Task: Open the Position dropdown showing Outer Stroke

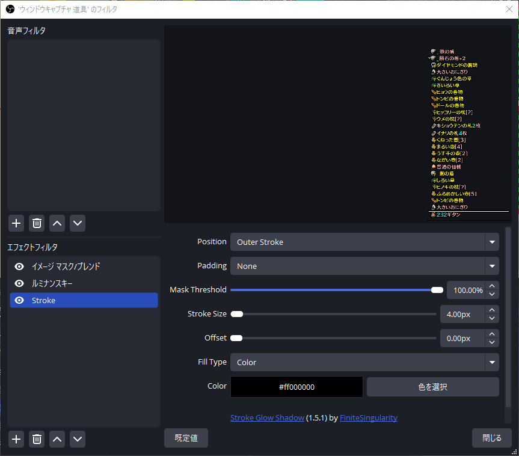Action: 364,242
